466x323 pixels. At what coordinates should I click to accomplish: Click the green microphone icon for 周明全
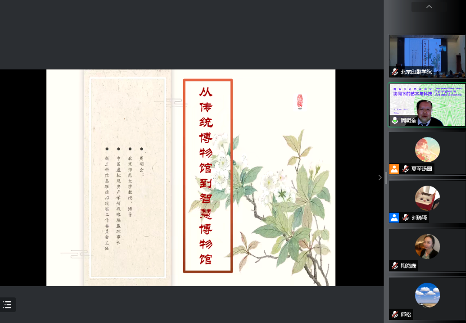point(395,121)
